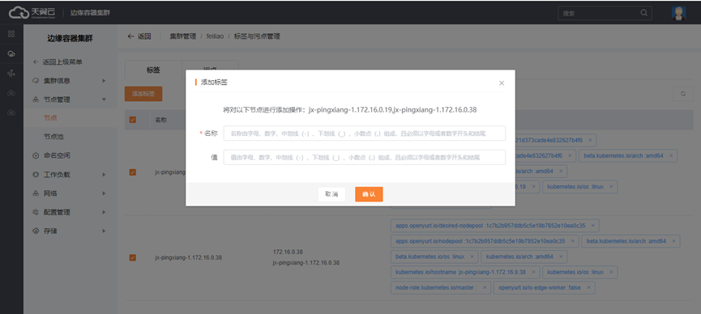Open feiliao breadcrumb link
The image size is (701, 314).
click(215, 36)
